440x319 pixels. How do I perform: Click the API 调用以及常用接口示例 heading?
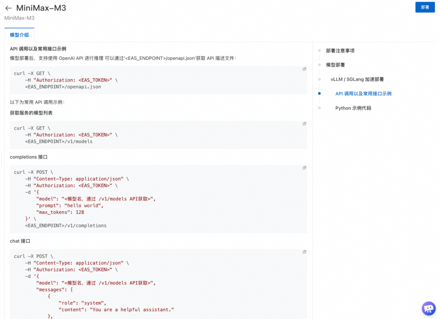point(38,49)
